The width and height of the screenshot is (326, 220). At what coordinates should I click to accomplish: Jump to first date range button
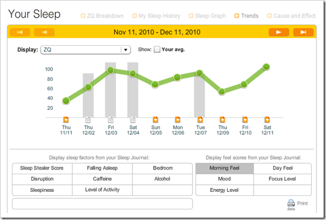click(20, 32)
